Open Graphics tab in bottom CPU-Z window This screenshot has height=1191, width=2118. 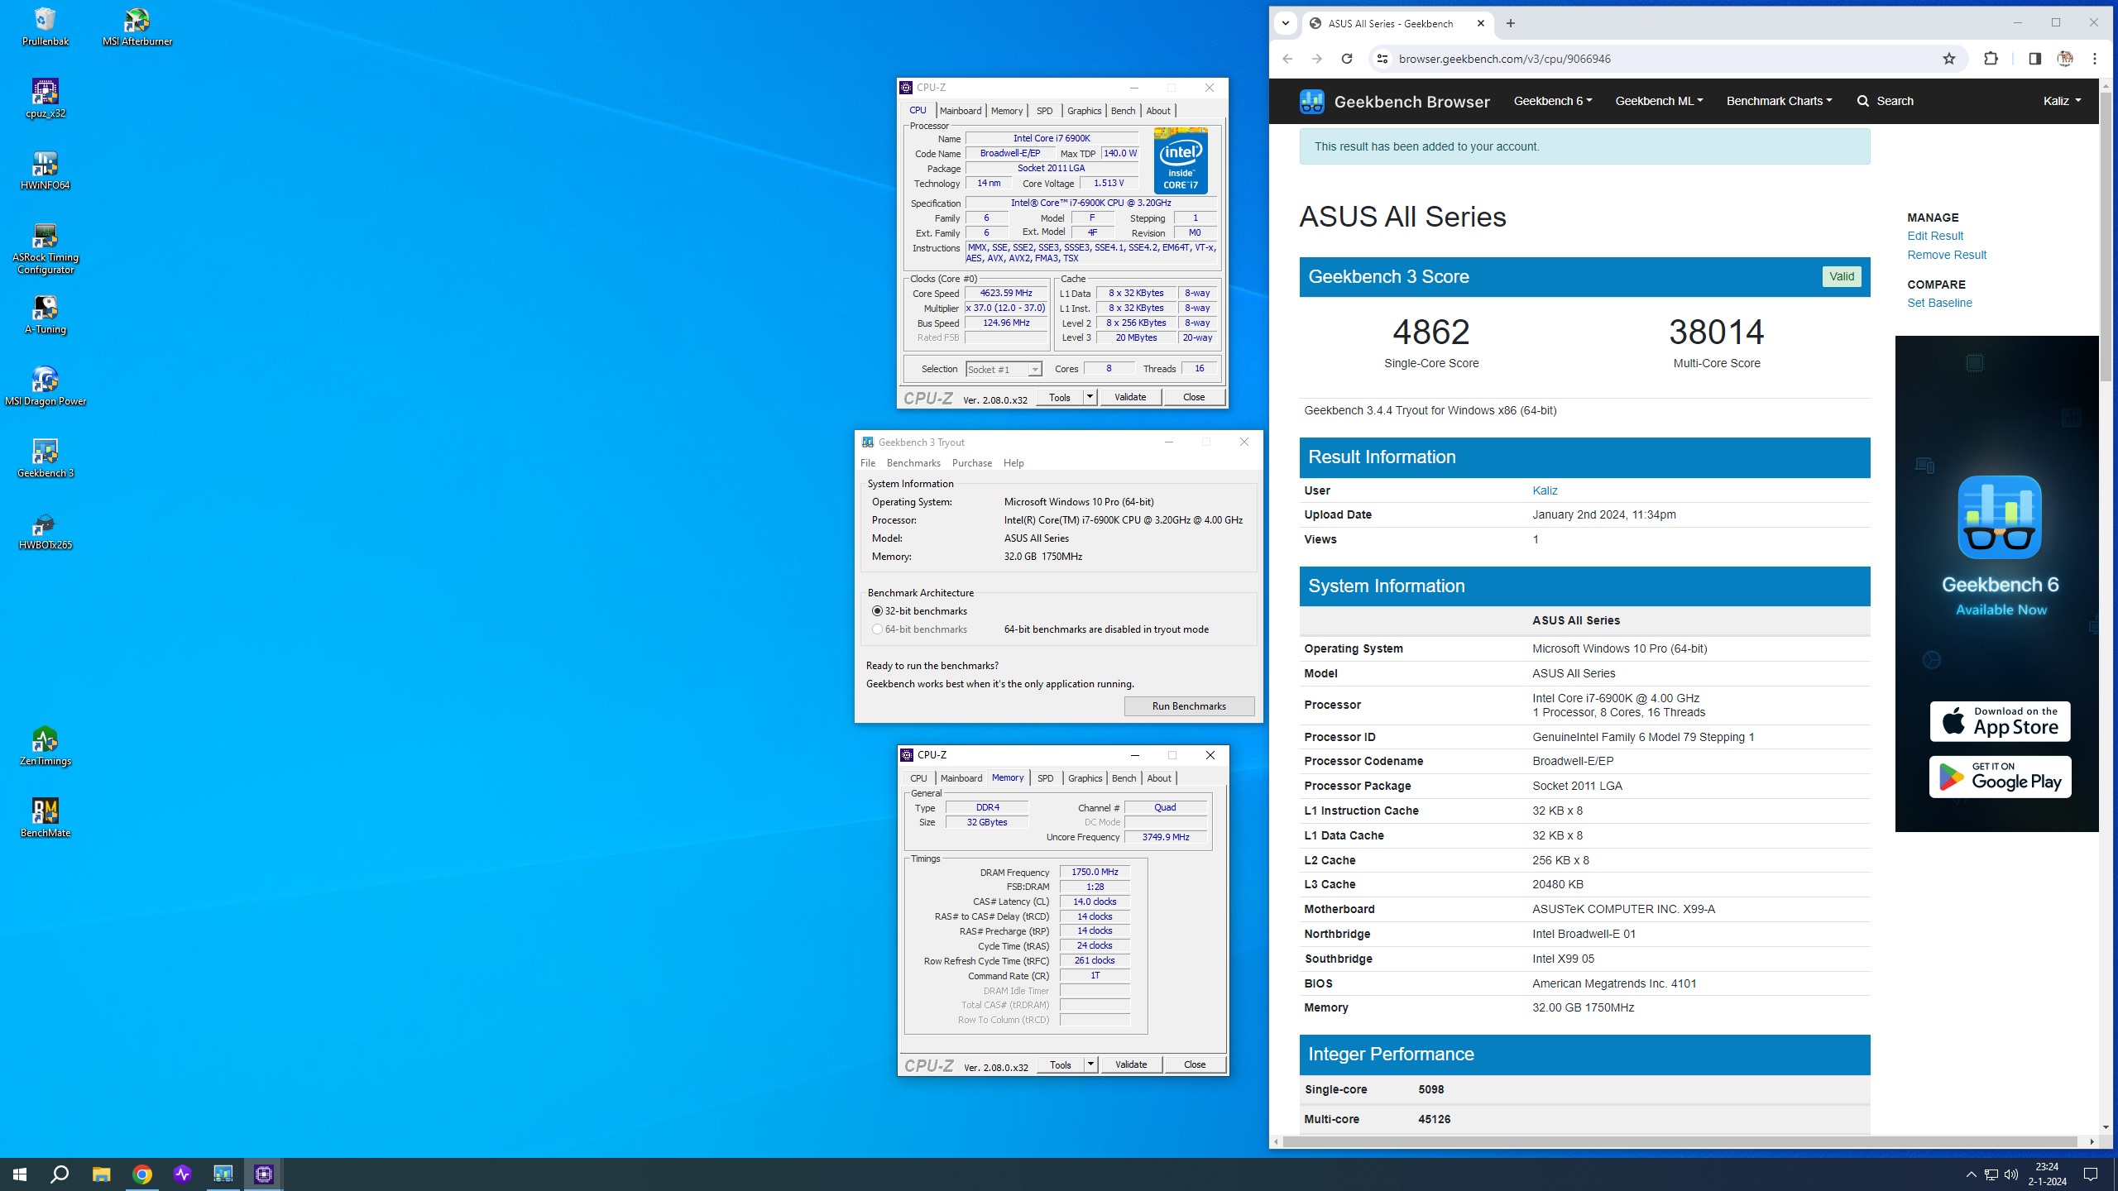point(1085,778)
